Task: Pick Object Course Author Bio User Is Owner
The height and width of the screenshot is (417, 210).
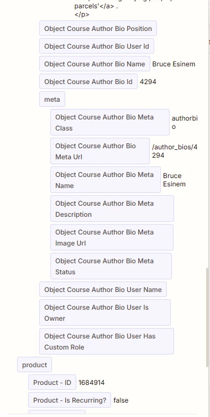Action: coord(105,312)
